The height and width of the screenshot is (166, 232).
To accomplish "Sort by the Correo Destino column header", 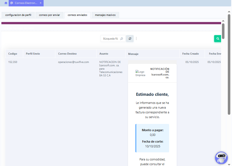I will coord(67,54).
